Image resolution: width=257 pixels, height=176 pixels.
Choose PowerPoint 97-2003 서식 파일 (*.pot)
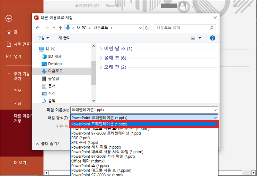pos(103,156)
